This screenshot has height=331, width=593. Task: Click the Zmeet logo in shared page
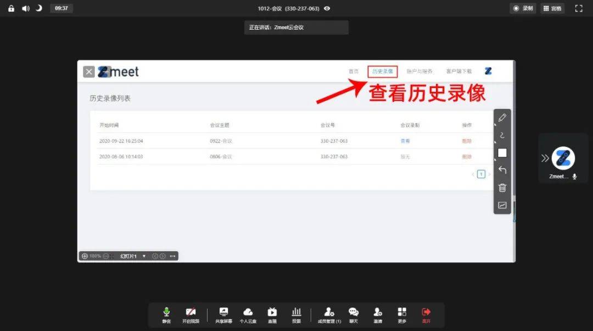pyautogui.click(x=119, y=71)
